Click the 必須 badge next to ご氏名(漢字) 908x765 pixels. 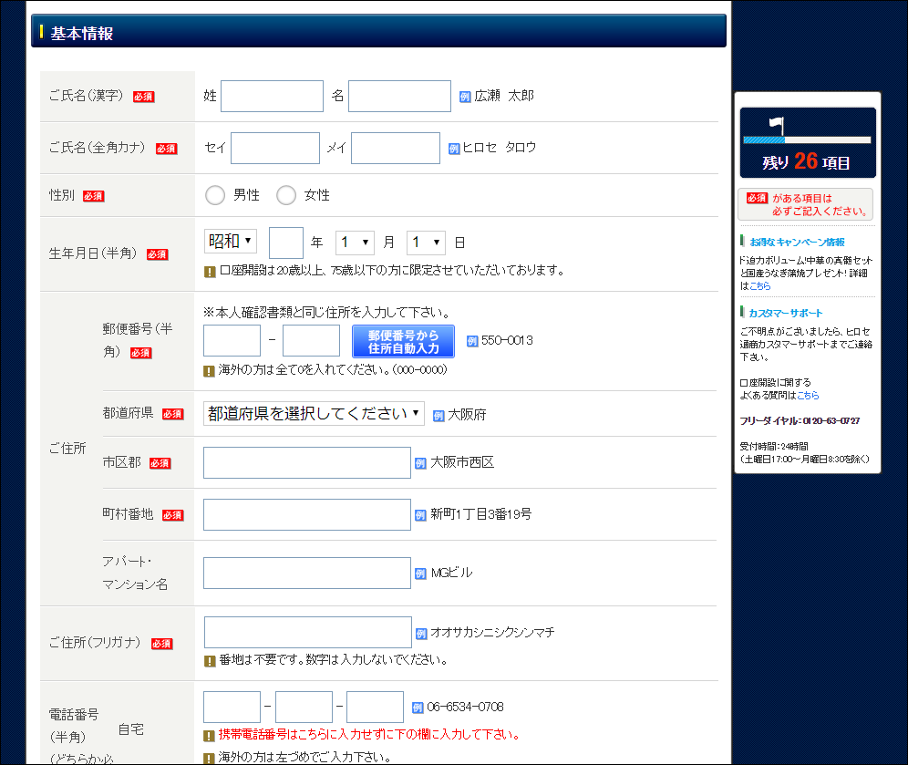(144, 97)
